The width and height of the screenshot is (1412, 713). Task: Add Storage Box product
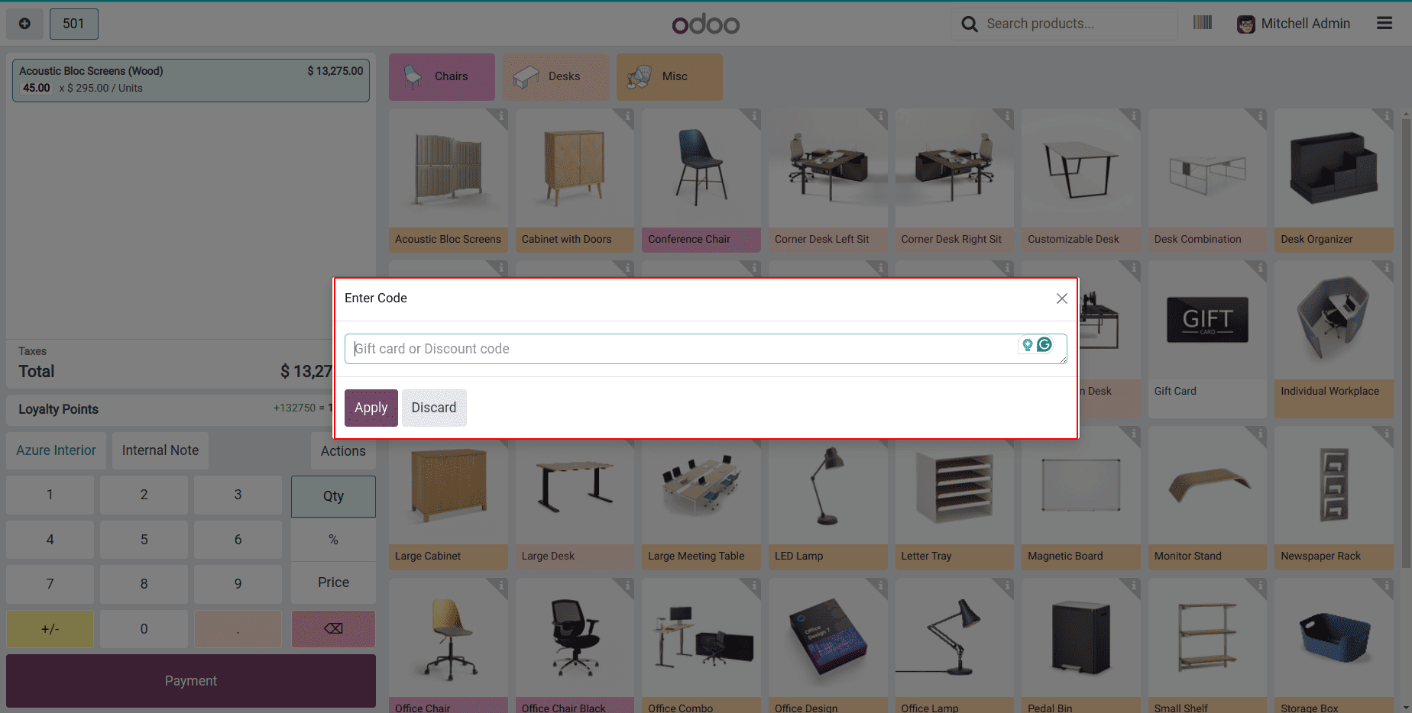tap(1334, 645)
